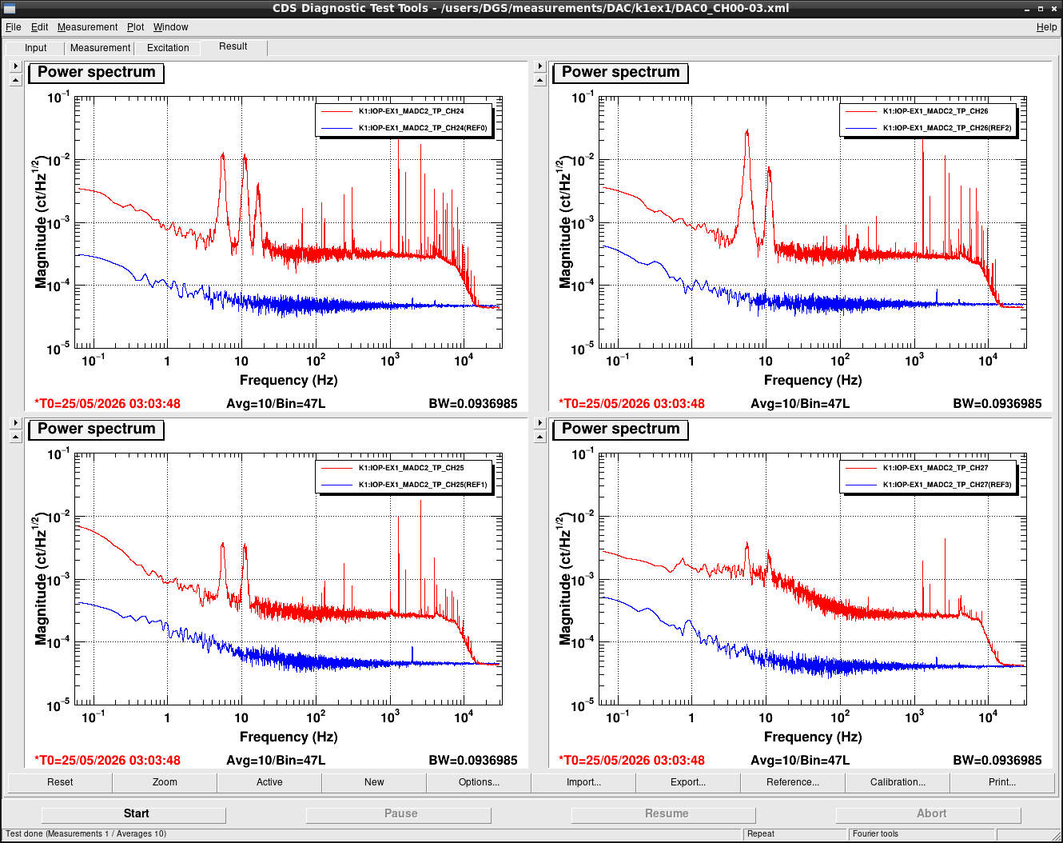
Task: Click right-arrow icon beside bottom-left Power spectrum plot
Action: coord(15,423)
